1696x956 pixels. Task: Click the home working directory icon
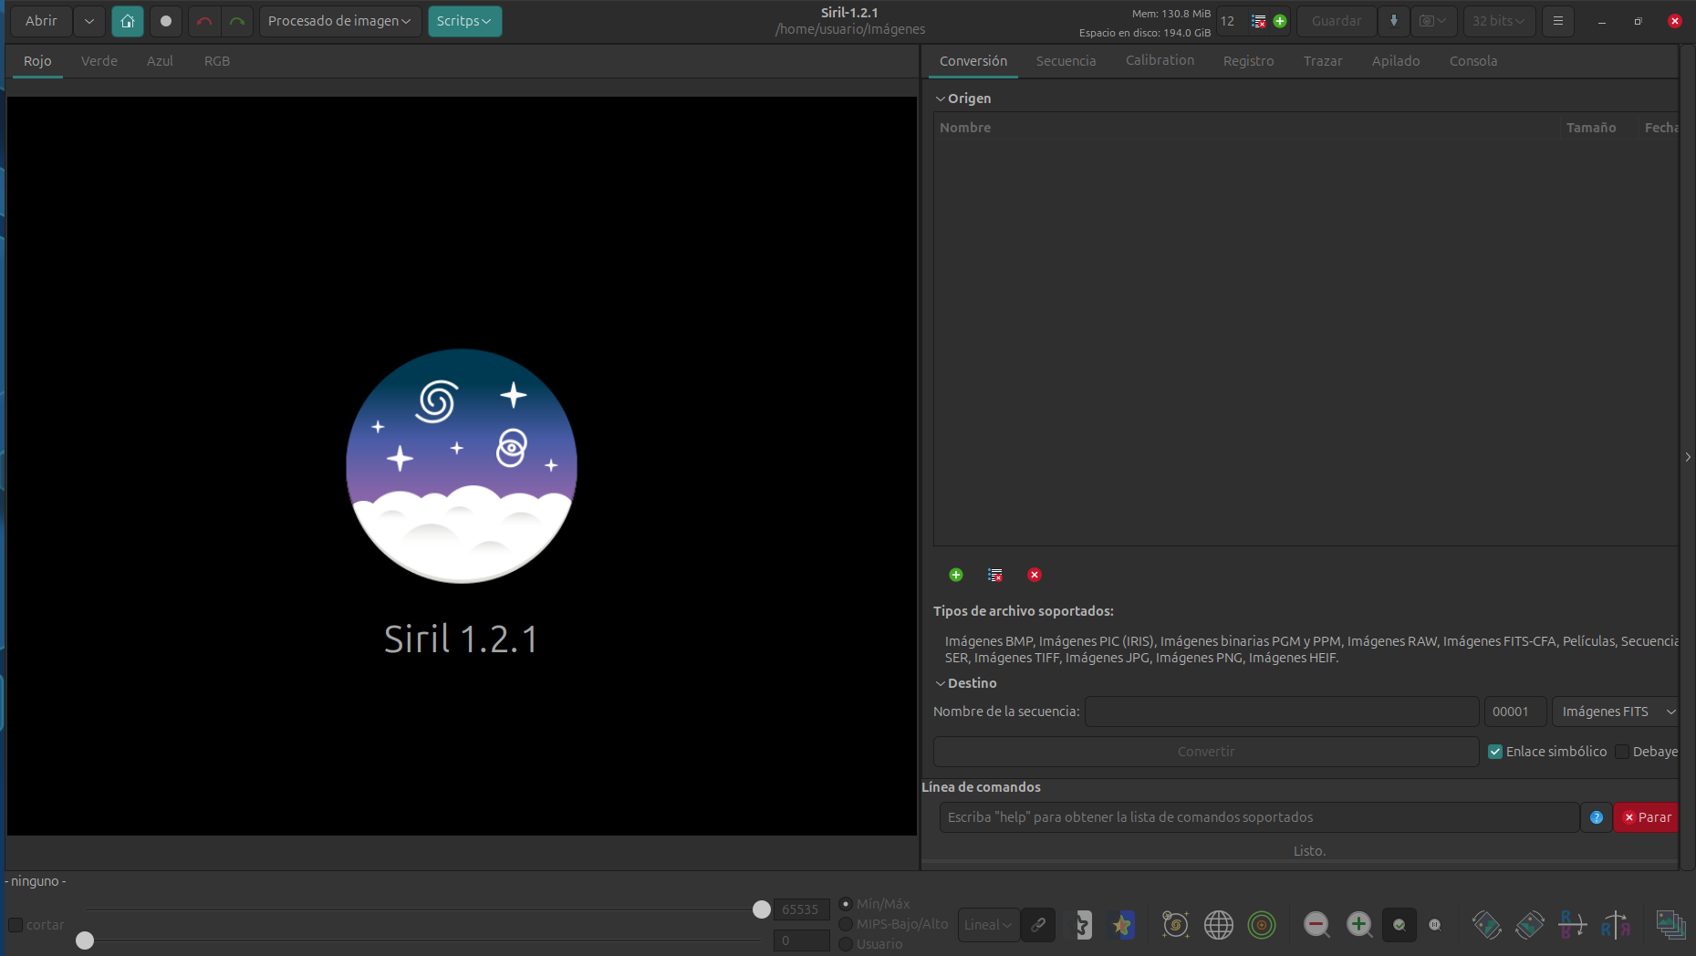[x=128, y=21]
